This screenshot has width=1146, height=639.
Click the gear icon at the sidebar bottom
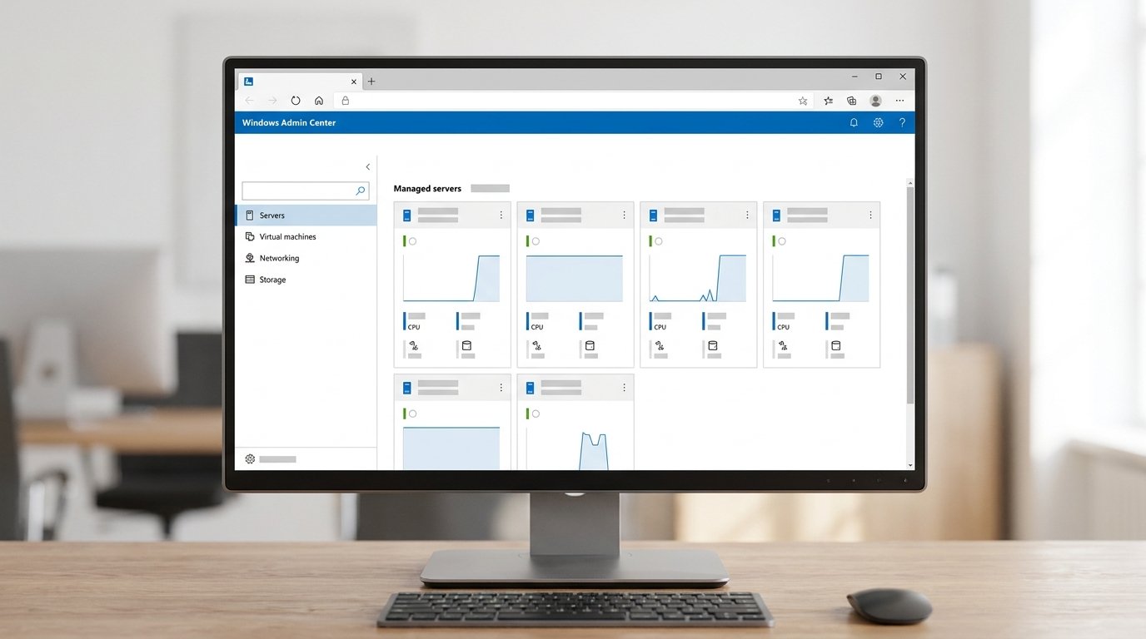[249, 459]
